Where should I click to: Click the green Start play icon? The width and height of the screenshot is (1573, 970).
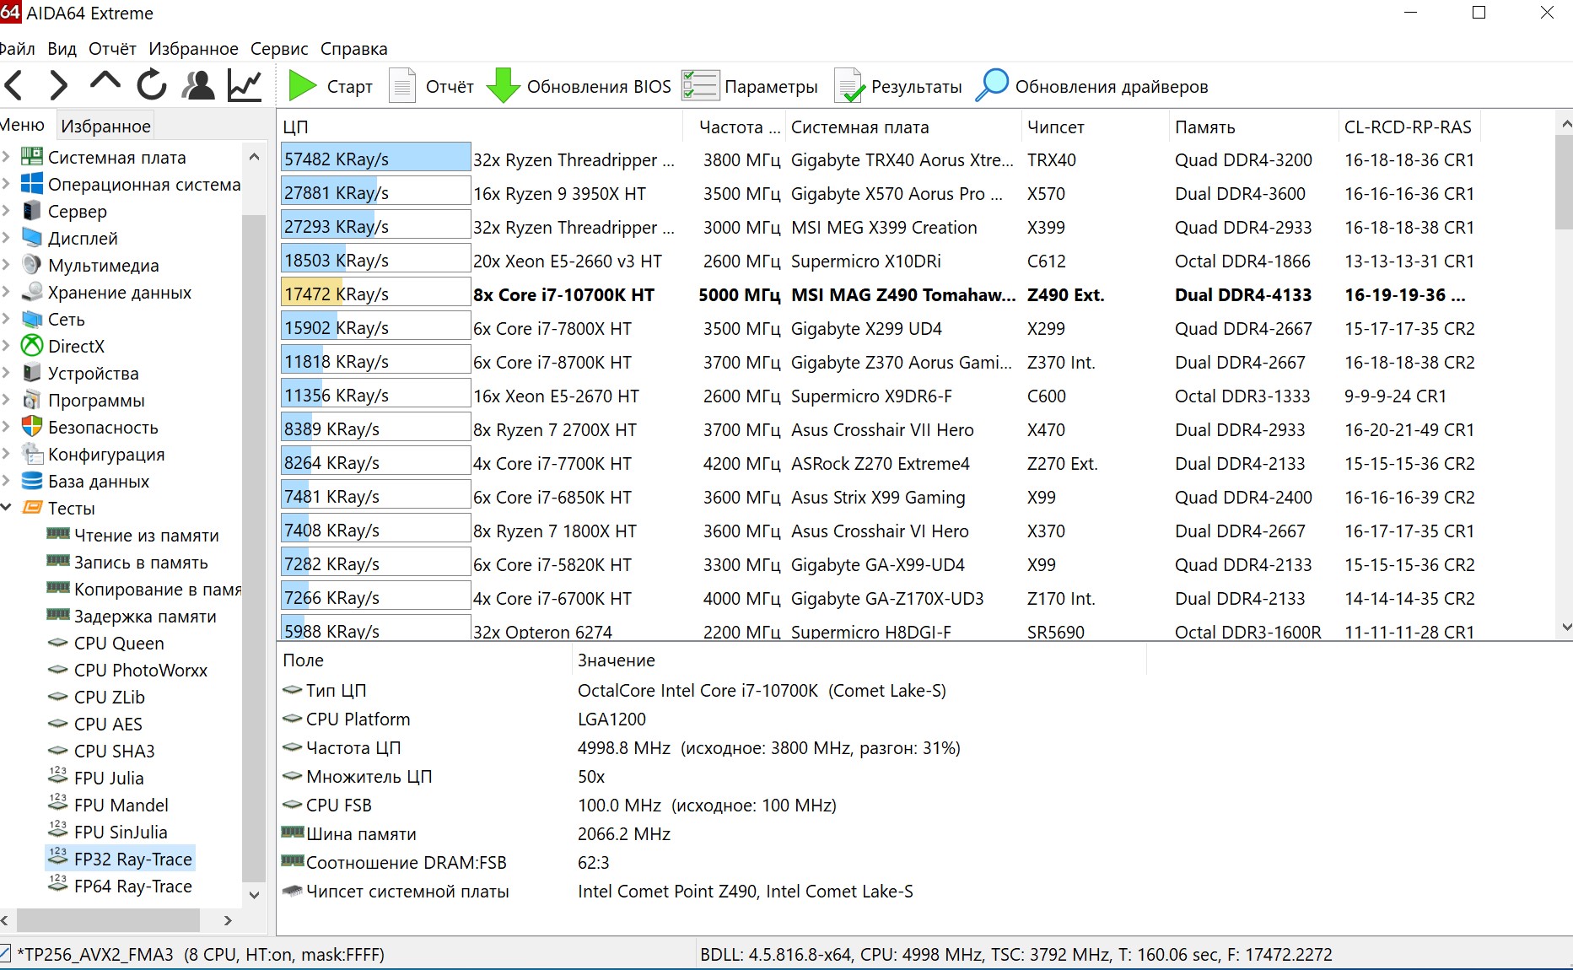click(302, 86)
